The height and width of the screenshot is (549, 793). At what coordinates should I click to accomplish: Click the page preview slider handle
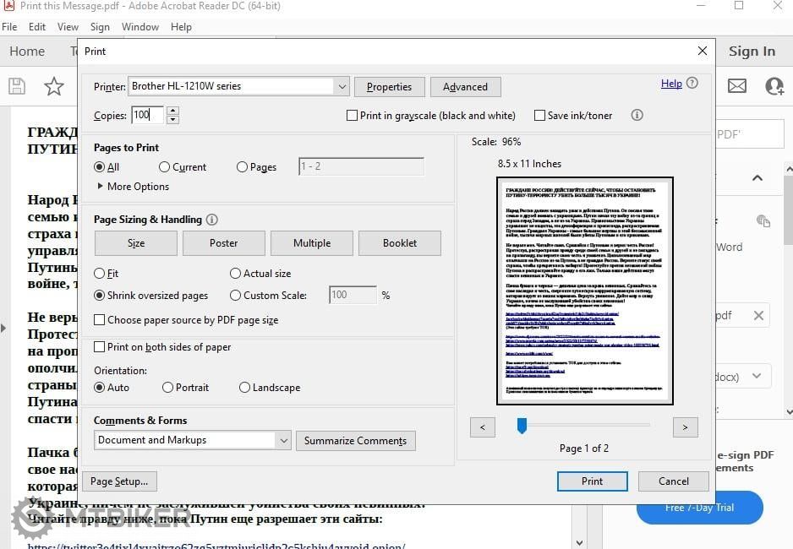(522, 426)
